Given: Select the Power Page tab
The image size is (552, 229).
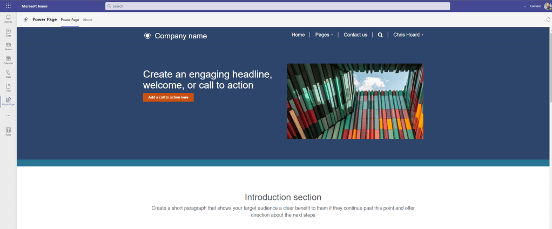Looking at the screenshot, I should pyautogui.click(x=70, y=20).
